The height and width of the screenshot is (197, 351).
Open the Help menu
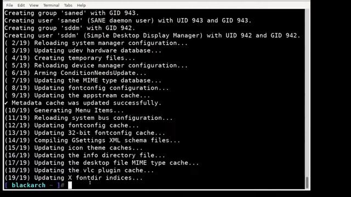pos(81,5)
